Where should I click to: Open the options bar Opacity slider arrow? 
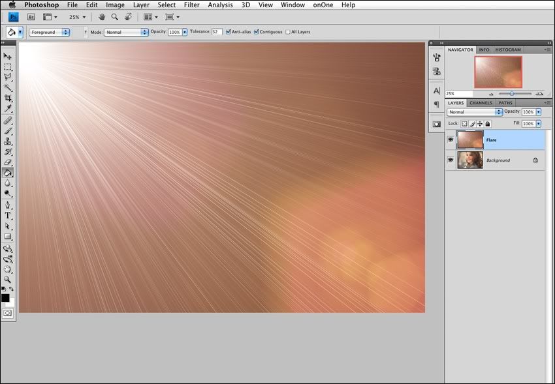pos(185,32)
